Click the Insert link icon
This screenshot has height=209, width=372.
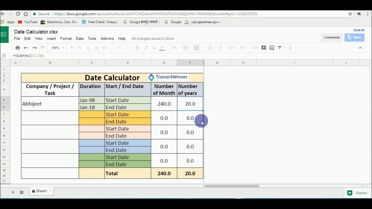[x=255, y=48]
